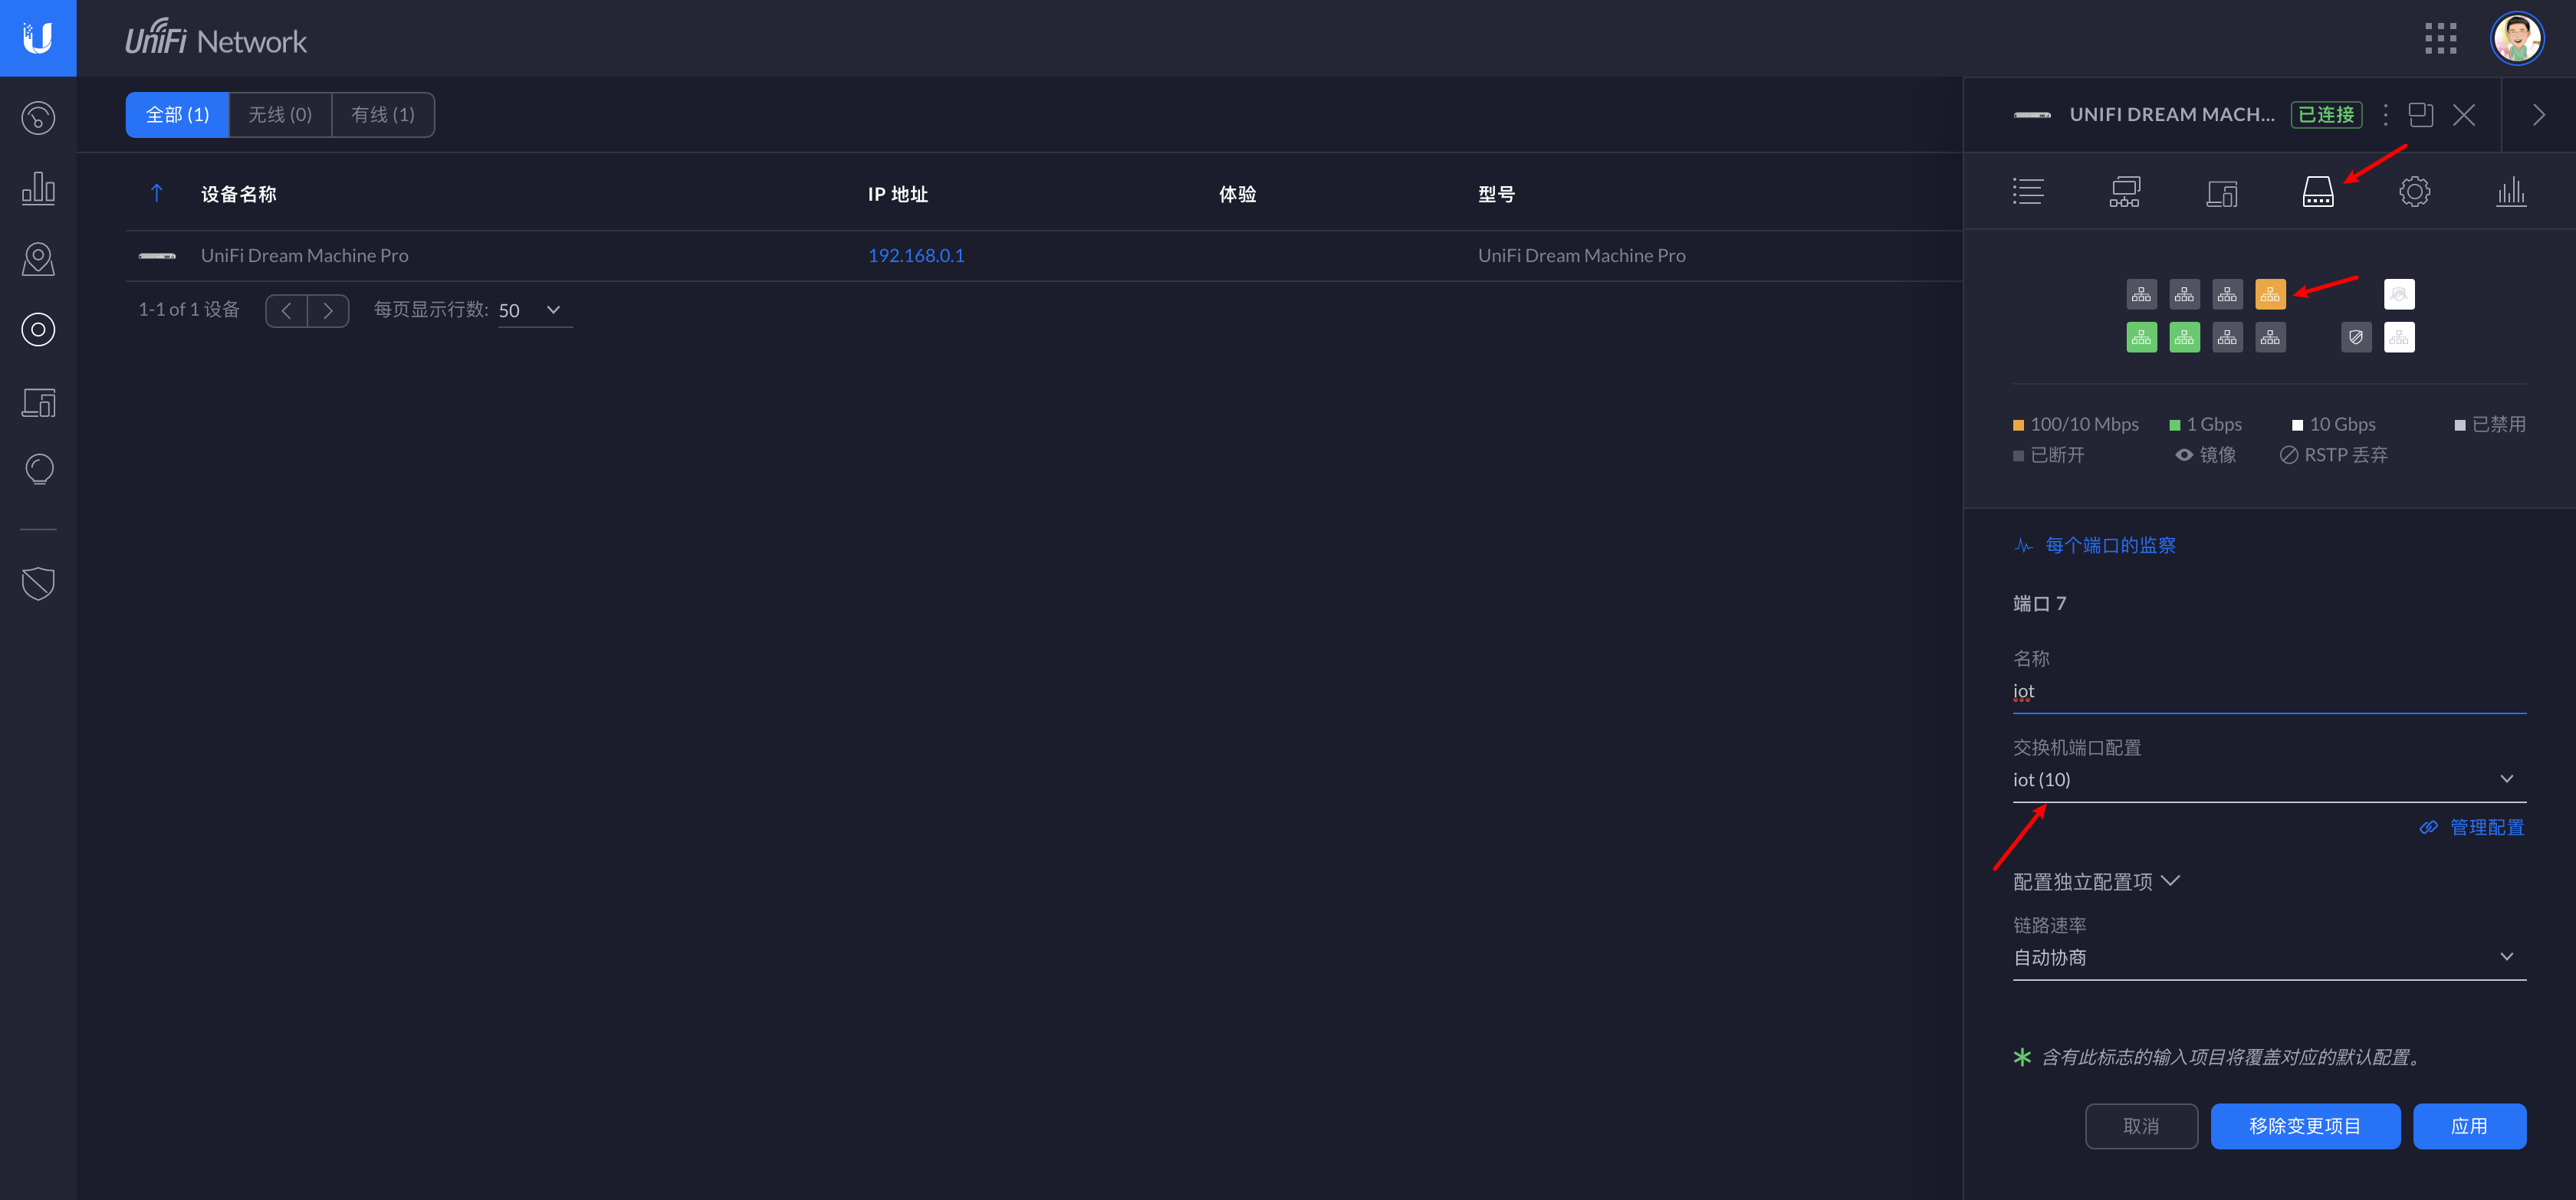The image size is (2576, 1200).
Task: Open the Statistics bar-chart sidebar icon
Action: point(38,188)
